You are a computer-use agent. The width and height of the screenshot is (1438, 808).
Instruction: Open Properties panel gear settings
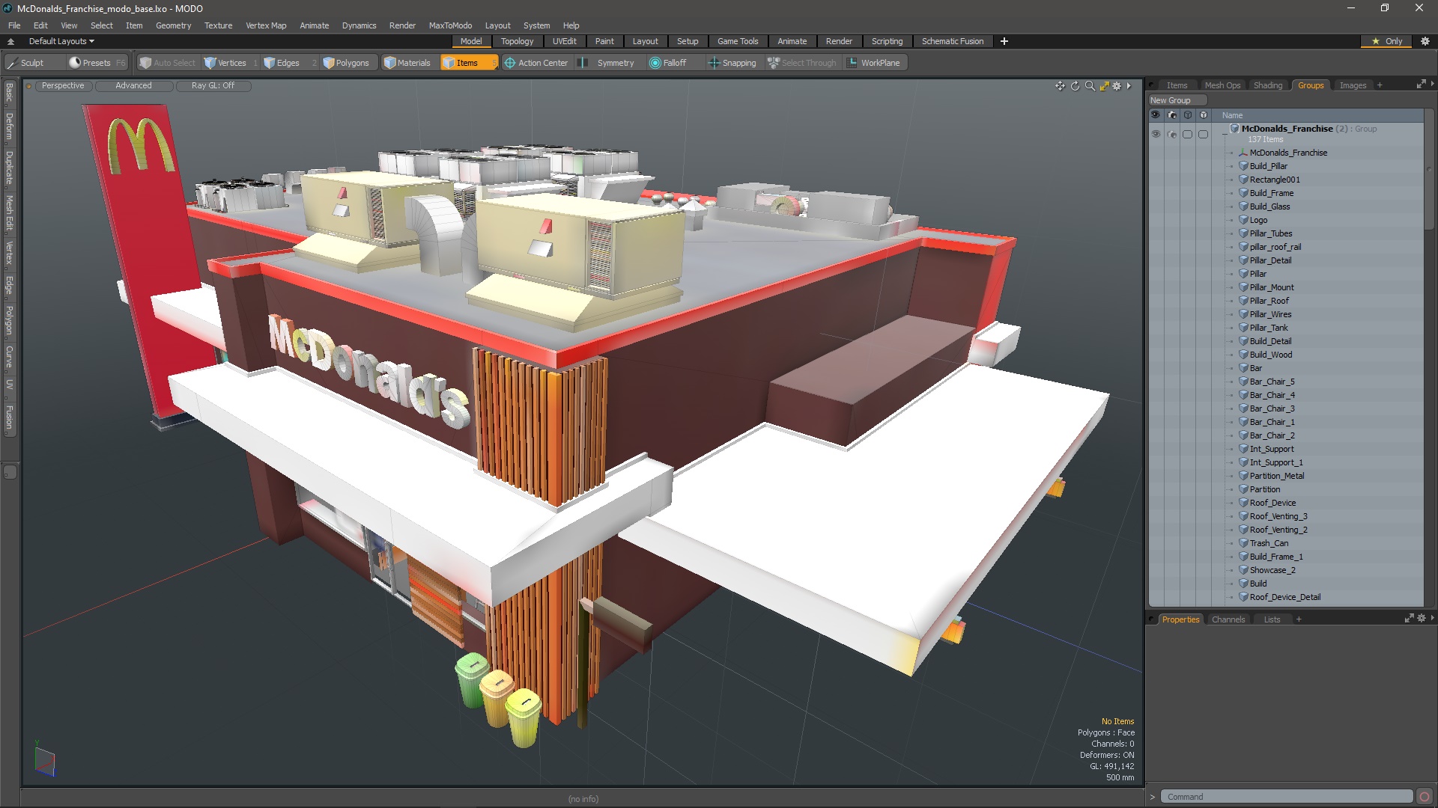(1421, 619)
